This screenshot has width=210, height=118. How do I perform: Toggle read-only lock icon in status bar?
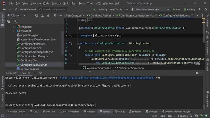[191, 116]
